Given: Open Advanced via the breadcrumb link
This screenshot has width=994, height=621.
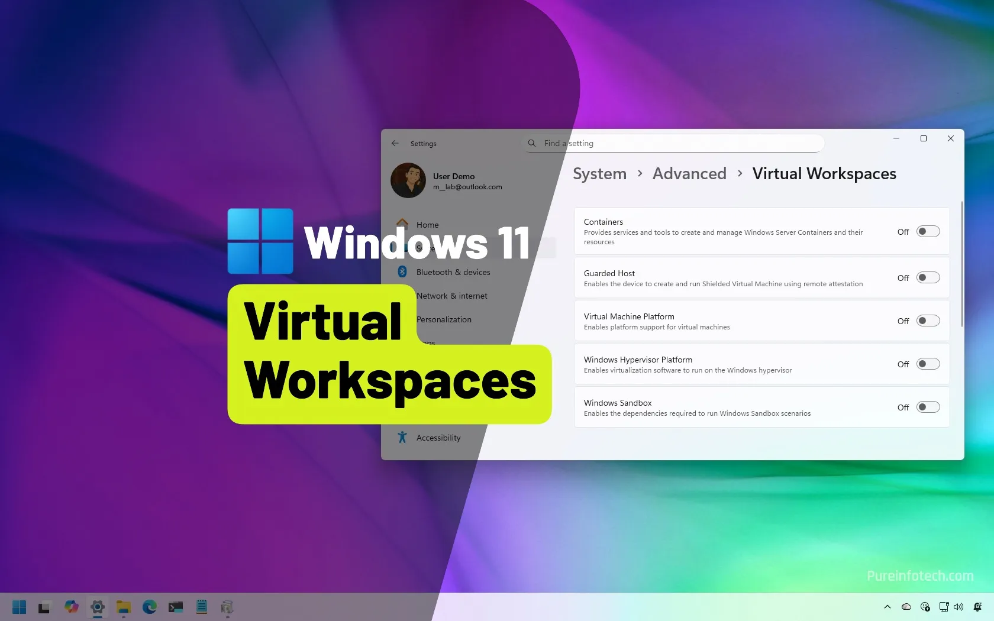Looking at the screenshot, I should click(689, 173).
